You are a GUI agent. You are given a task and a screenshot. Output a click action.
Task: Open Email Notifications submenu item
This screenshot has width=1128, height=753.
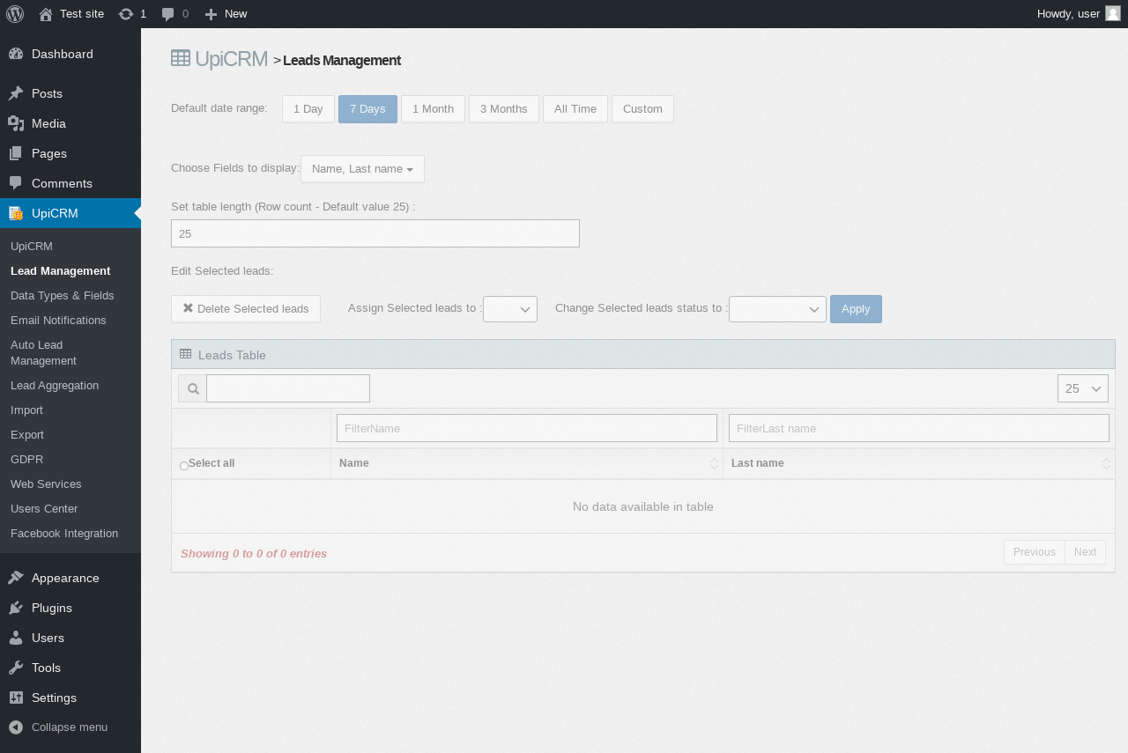click(58, 321)
